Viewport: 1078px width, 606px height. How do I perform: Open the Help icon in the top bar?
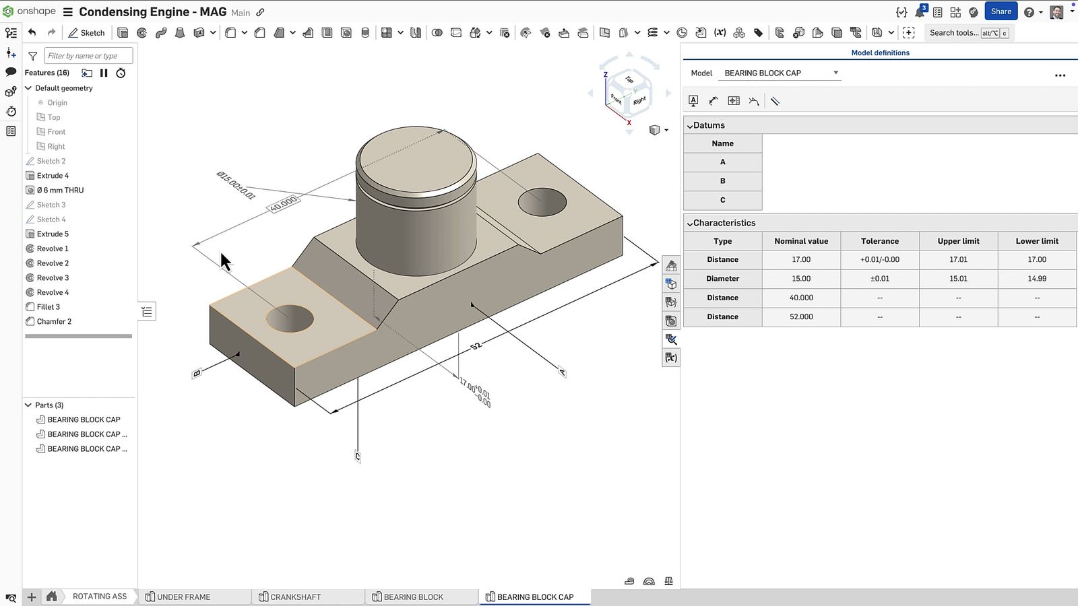click(1029, 11)
